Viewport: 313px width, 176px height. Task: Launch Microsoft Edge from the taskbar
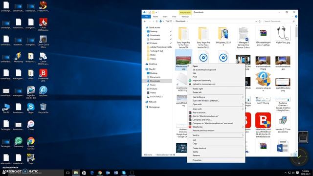click(x=92, y=173)
